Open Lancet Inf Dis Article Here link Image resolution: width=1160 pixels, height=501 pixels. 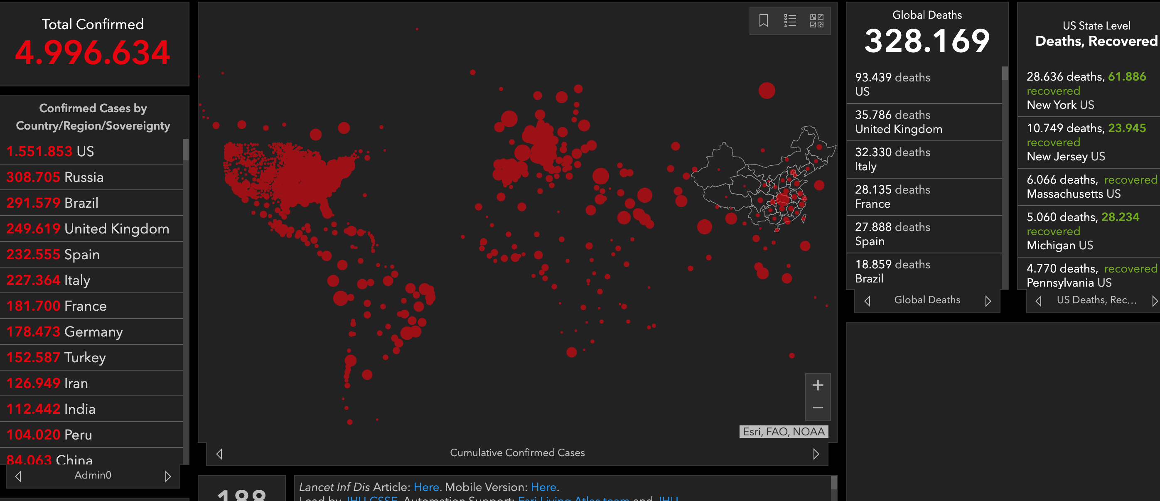426,487
